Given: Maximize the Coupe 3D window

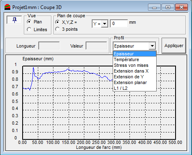Looking at the screenshot, I should tap(168, 7).
